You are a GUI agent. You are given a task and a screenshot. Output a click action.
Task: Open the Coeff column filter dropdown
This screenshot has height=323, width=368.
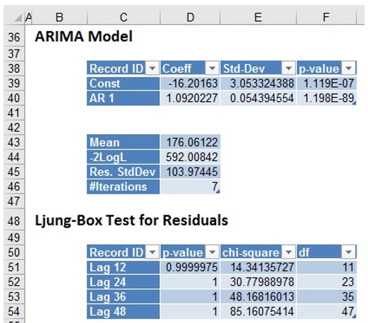[x=212, y=69]
